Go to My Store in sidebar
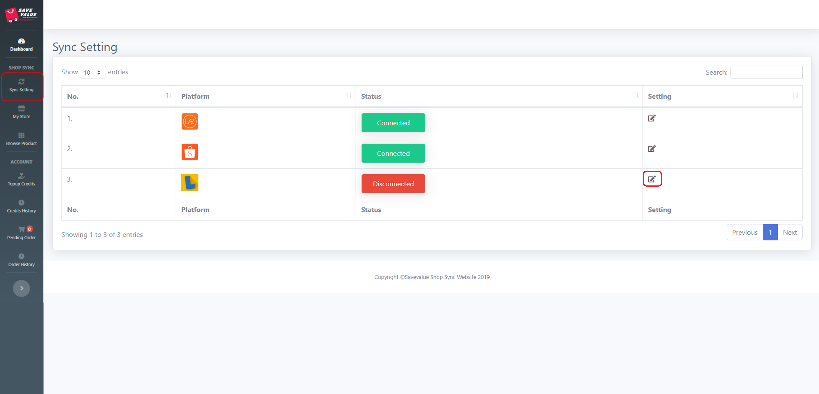 point(21,112)
